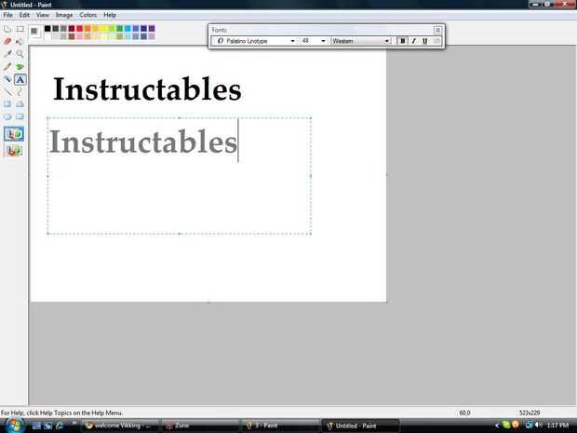577x433 pixels.
Task: Pick the bright red color swatch
Action: [79, 28]
